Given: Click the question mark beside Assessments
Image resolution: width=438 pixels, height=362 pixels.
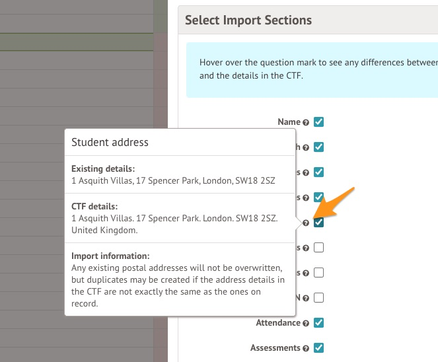Looking at the screenshot, I should [306, 348].
